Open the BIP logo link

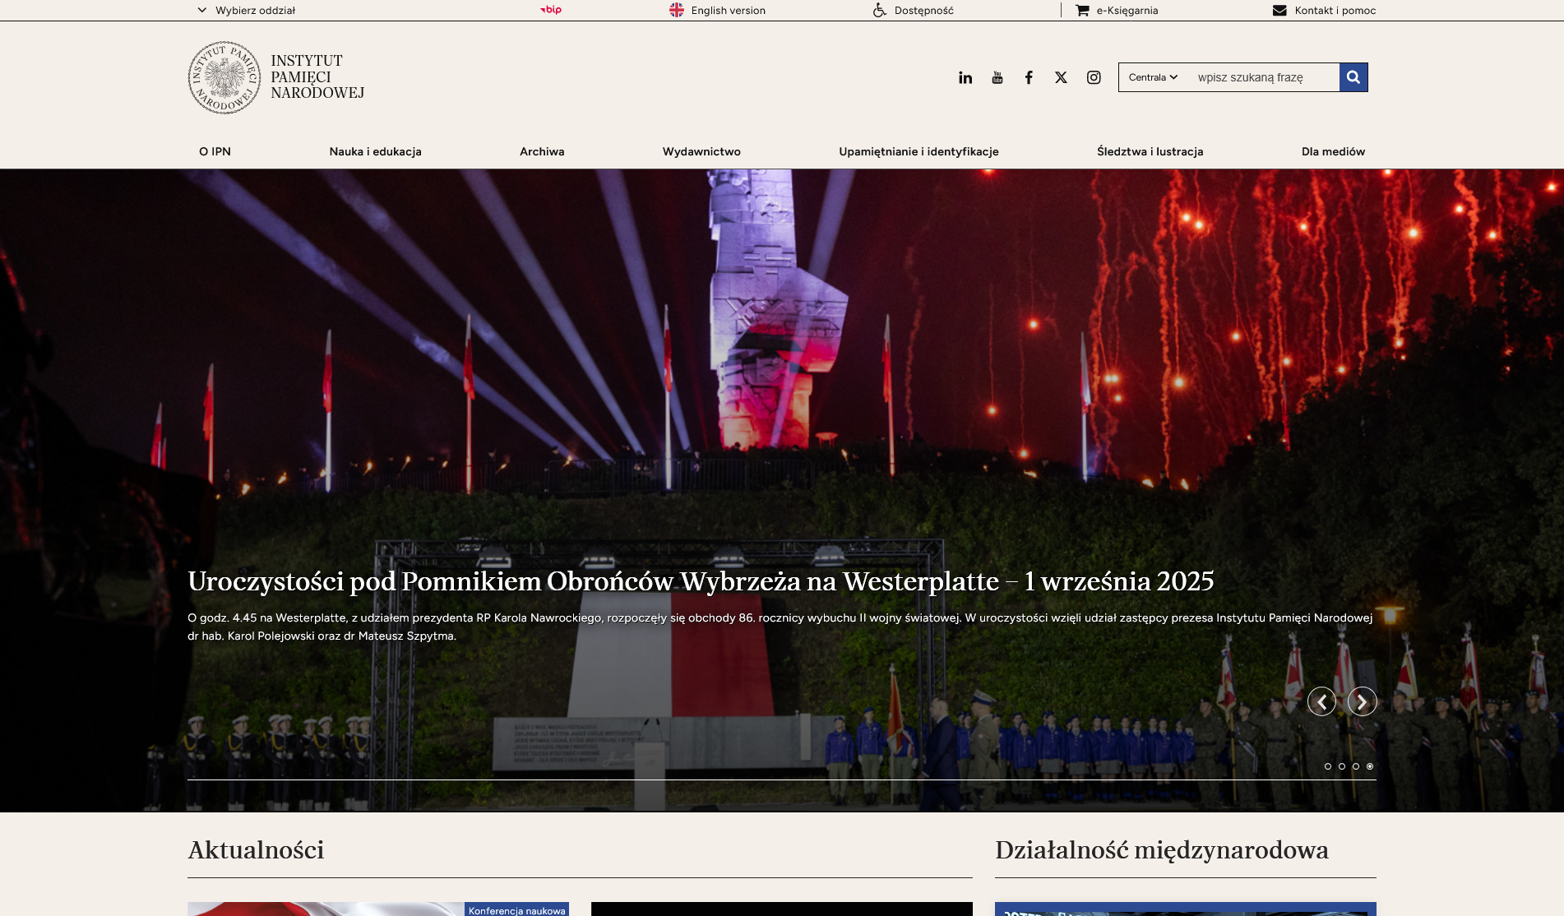click(551, 10)
